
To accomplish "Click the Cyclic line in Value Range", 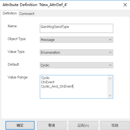I will (45, 78).
